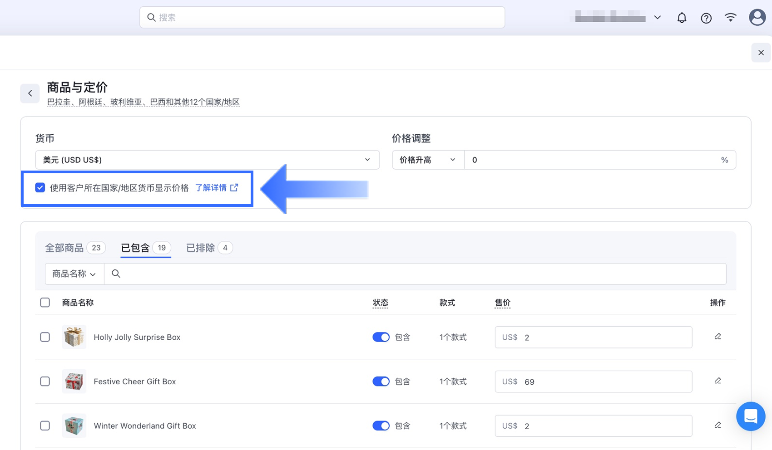This screenshot has height=450, width=772.
Task: Switch to the 已包含 tab
Action: click(146, 248)
